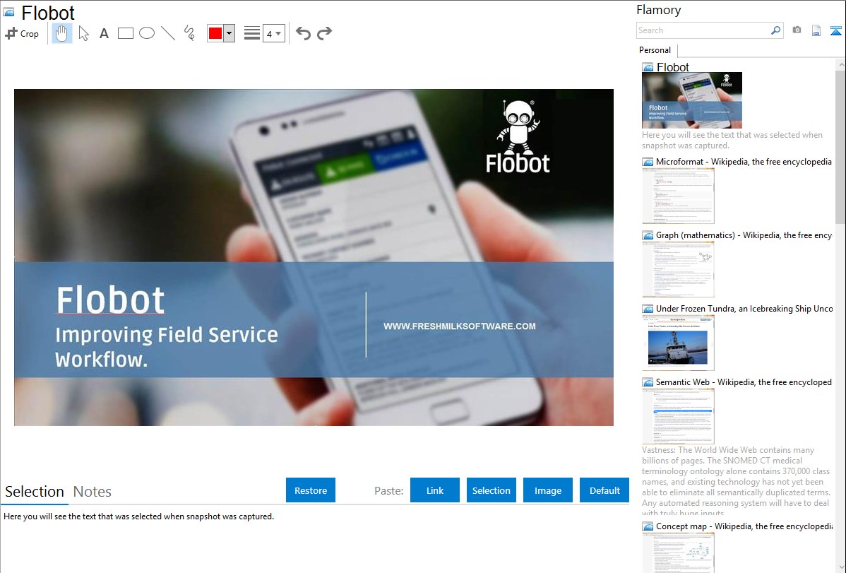
Task: Open the Under Frozen Tundra ship thumbnail
Action: coord(678,343)
